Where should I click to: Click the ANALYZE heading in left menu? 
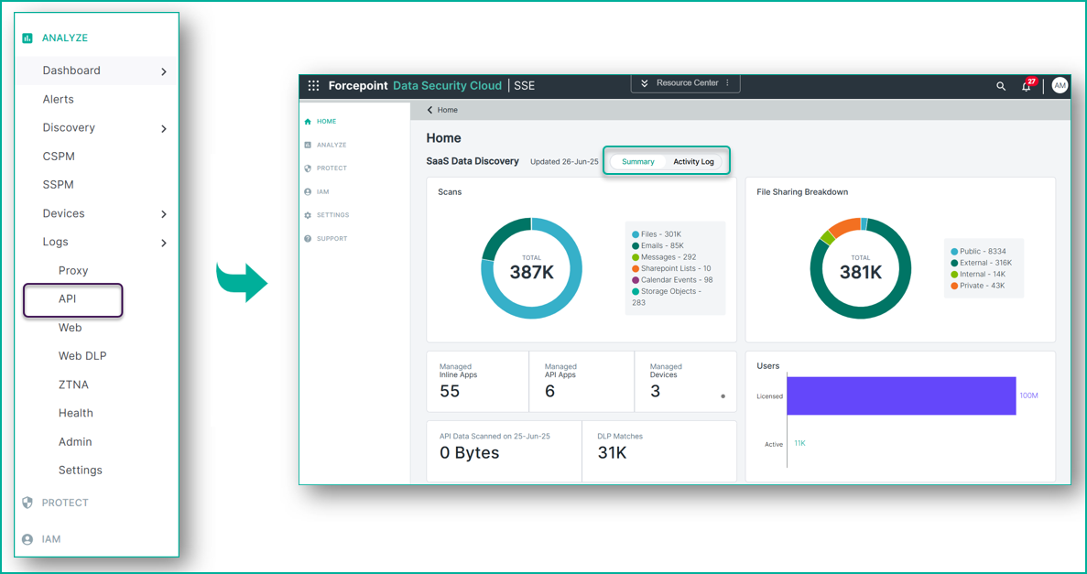pyautogui.click(x=64, y=38)
